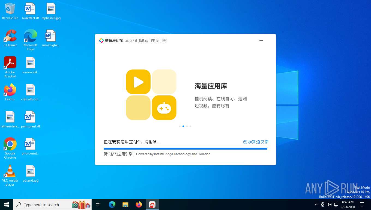Screen dimensions: 371x210
Task: Focus the taskbar search box
Action: (x=52, y=205)
